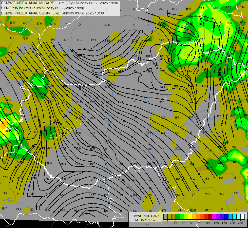
Task: Click the legend scale tick label '90'
Action: [x=208, y=223]
